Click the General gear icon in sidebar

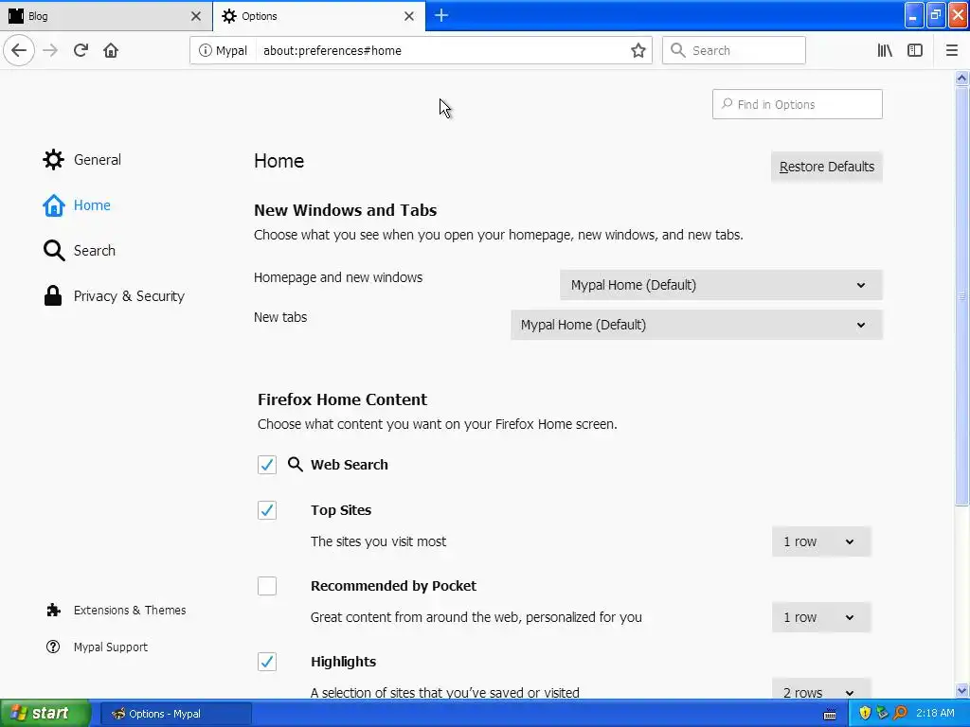pyautogui.click(x=53, y=159)
